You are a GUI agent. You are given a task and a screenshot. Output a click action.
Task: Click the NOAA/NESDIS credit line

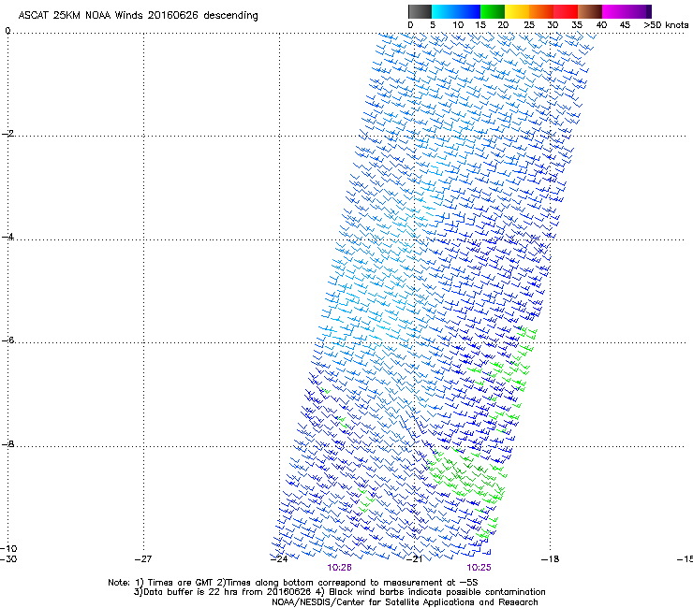pos(405,602)
